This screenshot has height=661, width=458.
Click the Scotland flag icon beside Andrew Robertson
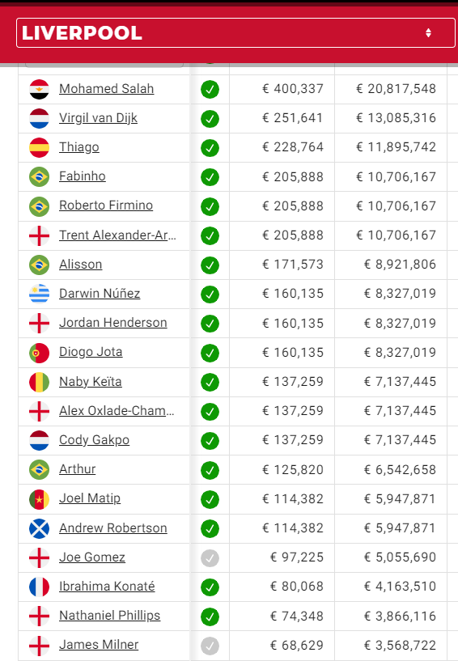pyautogui.click(x=39, y=528)
